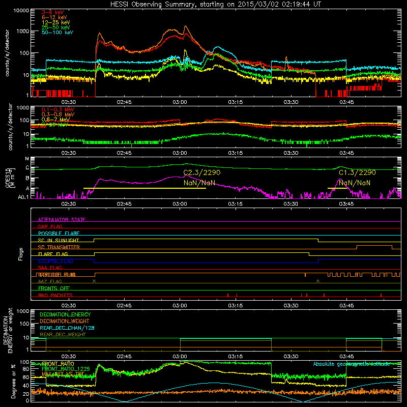This screenshot has height=407, width=407.
Task: Click the yellow FRONT_RATIO legend label
Action: click(58, 364)
